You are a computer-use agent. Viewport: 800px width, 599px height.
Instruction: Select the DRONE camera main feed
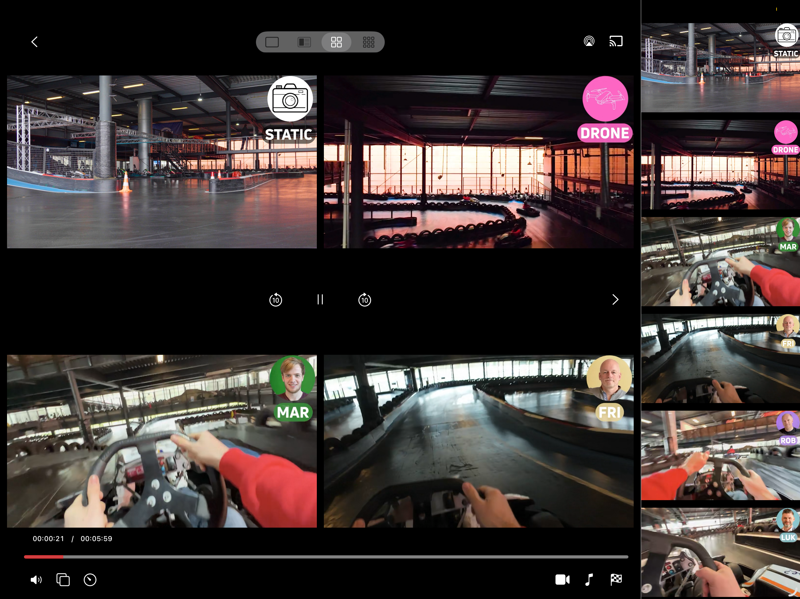478,162
